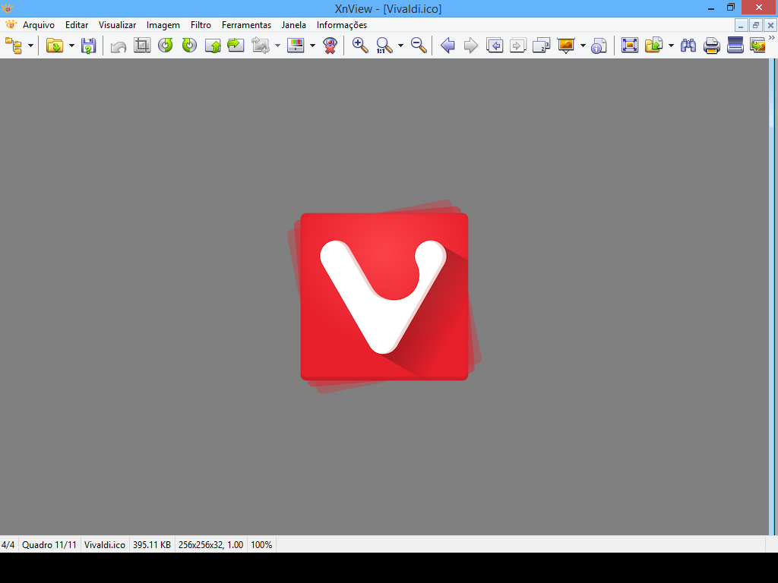
Task: Start the slide show icon
Action: point(565,46)
